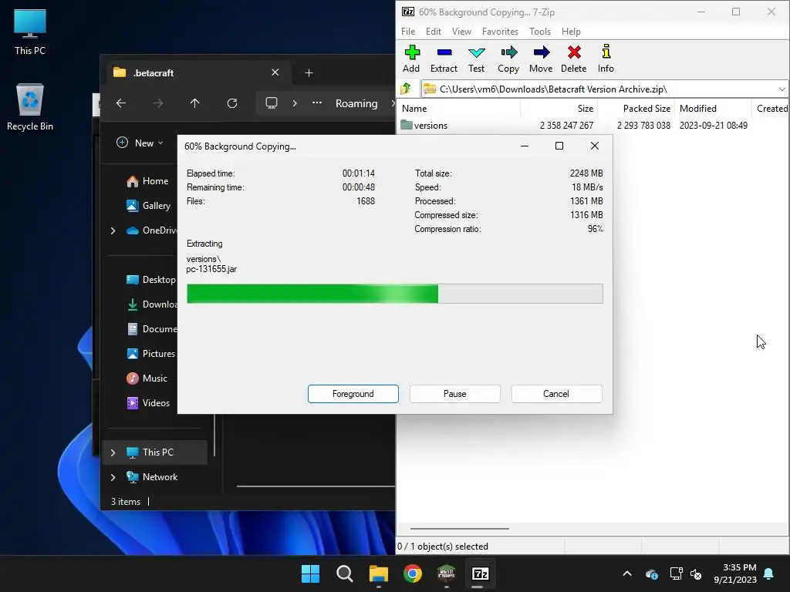
Task: Expand the breadcrumb chevron after monitor icon
Action: (295, 103)
